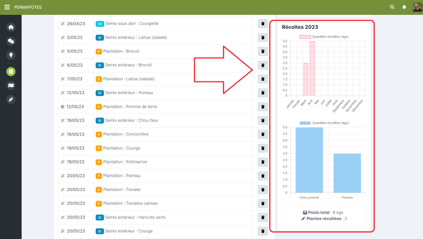Open the carrot icon in the sidebar
423x239 pixels.
11,99
